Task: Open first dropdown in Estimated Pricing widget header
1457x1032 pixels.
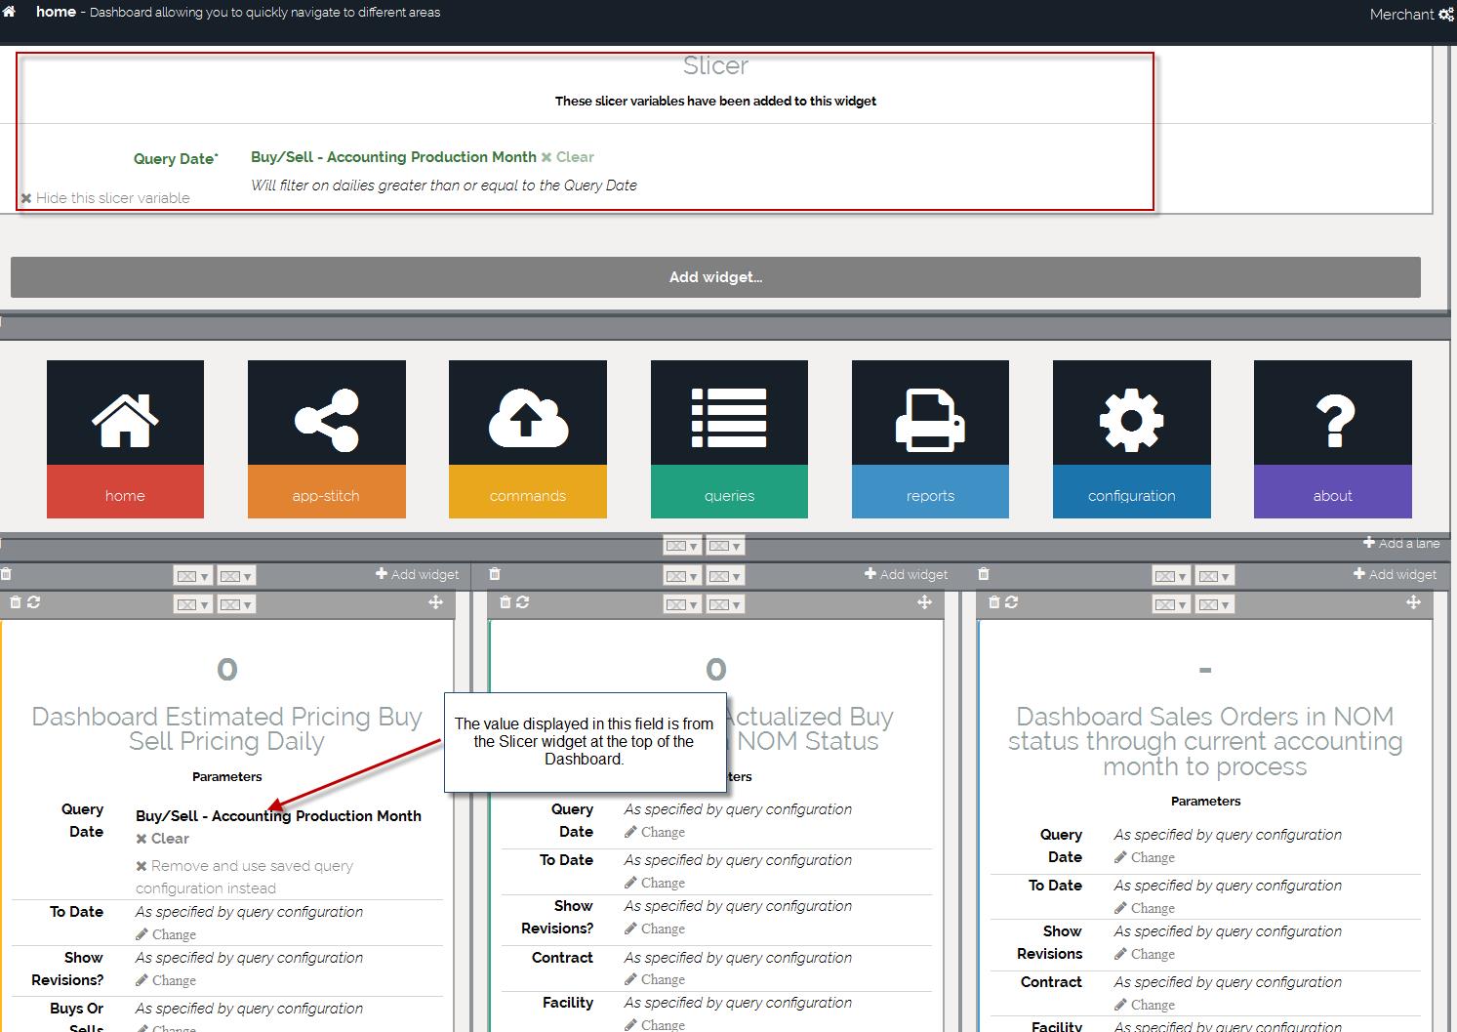Action: click(192, 604)
